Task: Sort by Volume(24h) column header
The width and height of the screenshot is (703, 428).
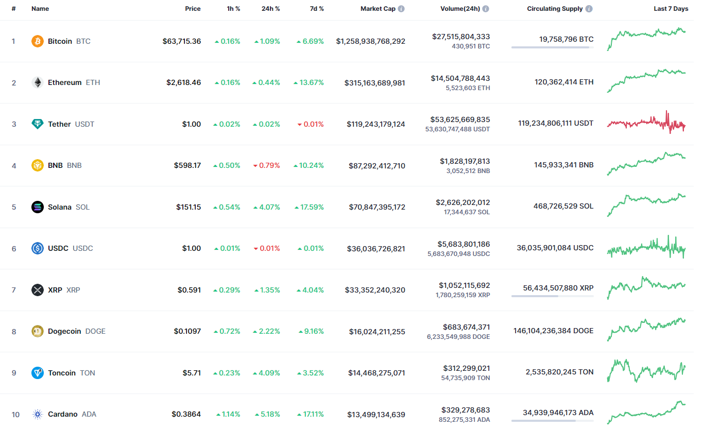Action: [460, 9]
